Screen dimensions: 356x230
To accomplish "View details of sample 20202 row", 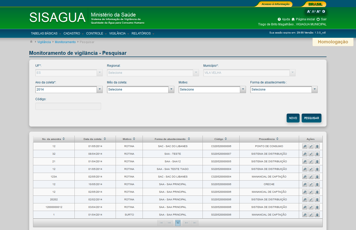I will point(305,200).
